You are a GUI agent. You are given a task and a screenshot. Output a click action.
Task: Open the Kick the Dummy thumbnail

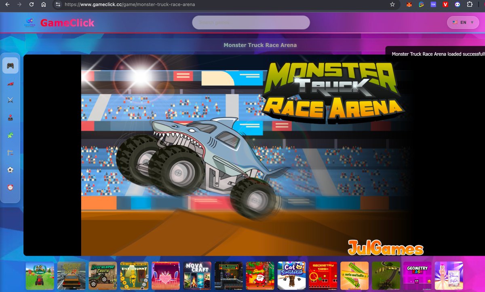pyautogui.click(x=135, y=275)
